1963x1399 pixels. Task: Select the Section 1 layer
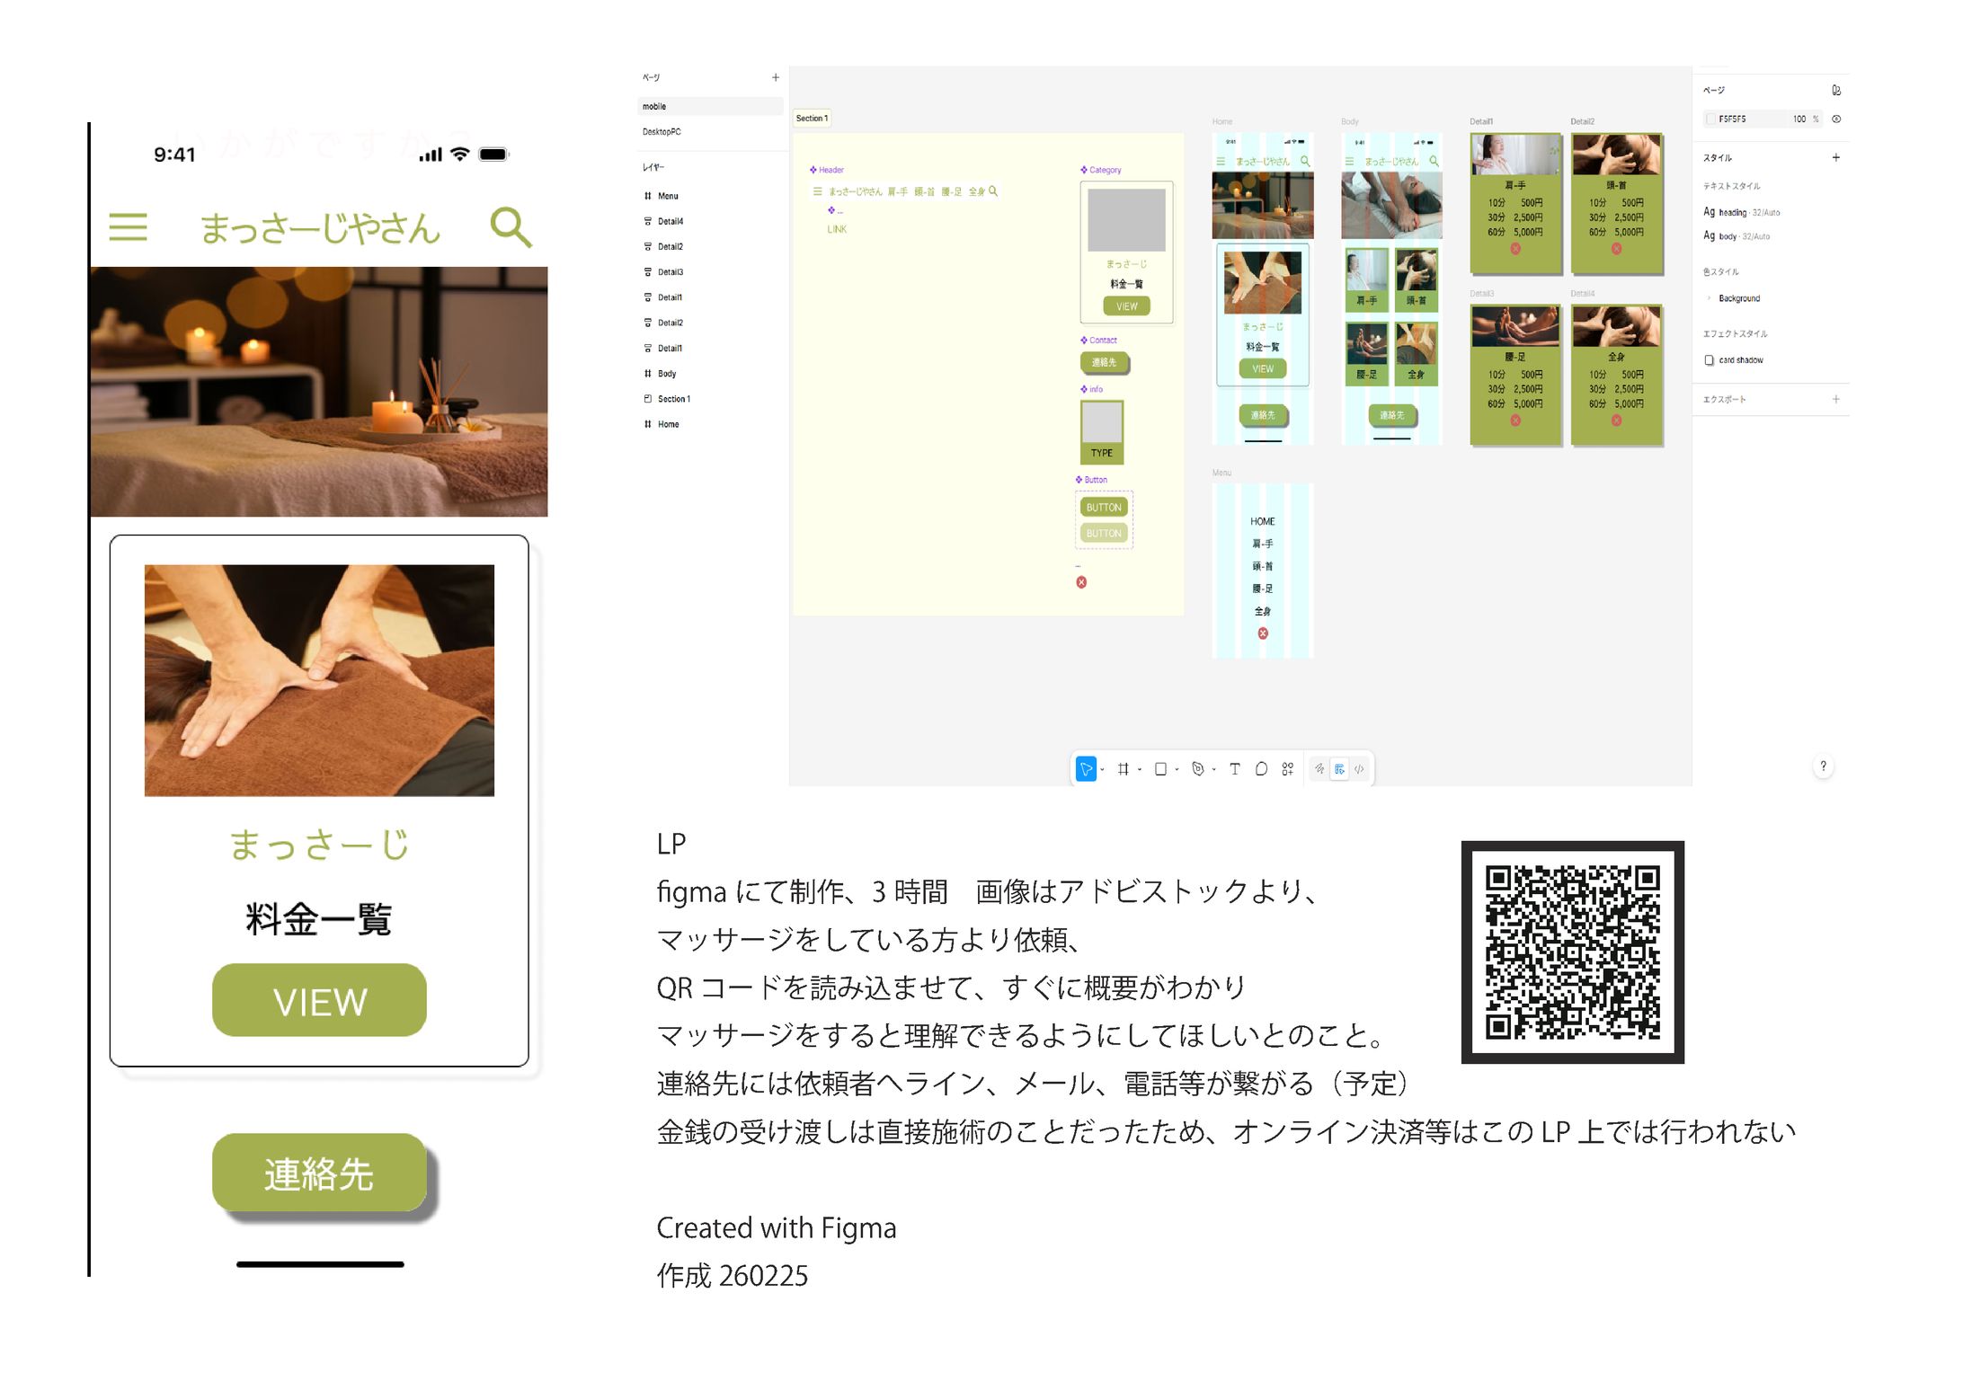(x=673, y=399)
